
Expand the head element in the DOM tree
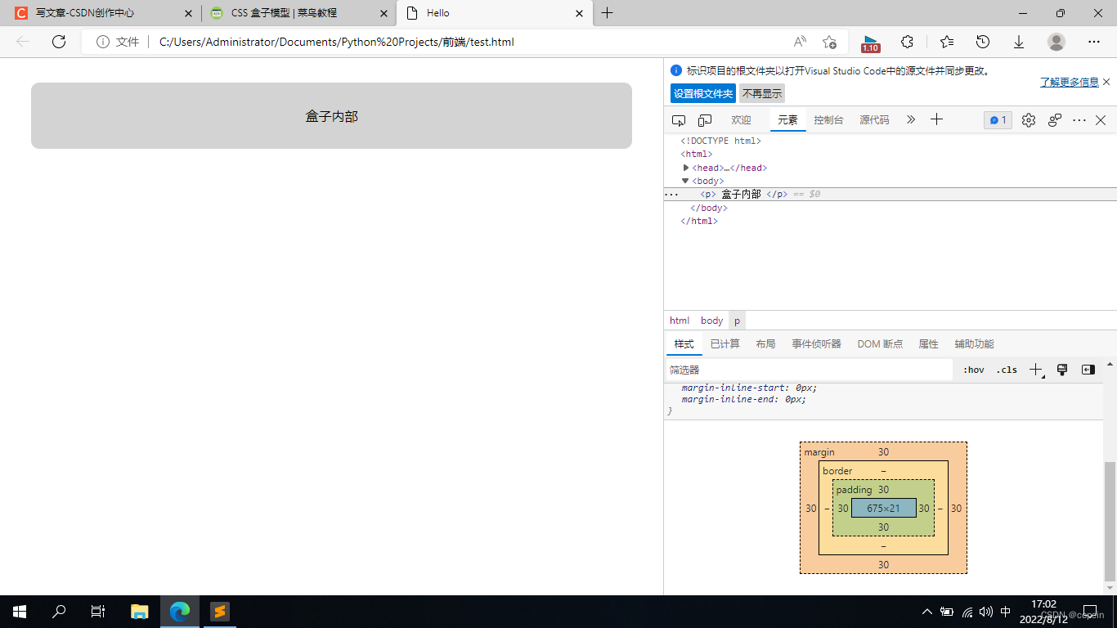(x=686, y=167)
